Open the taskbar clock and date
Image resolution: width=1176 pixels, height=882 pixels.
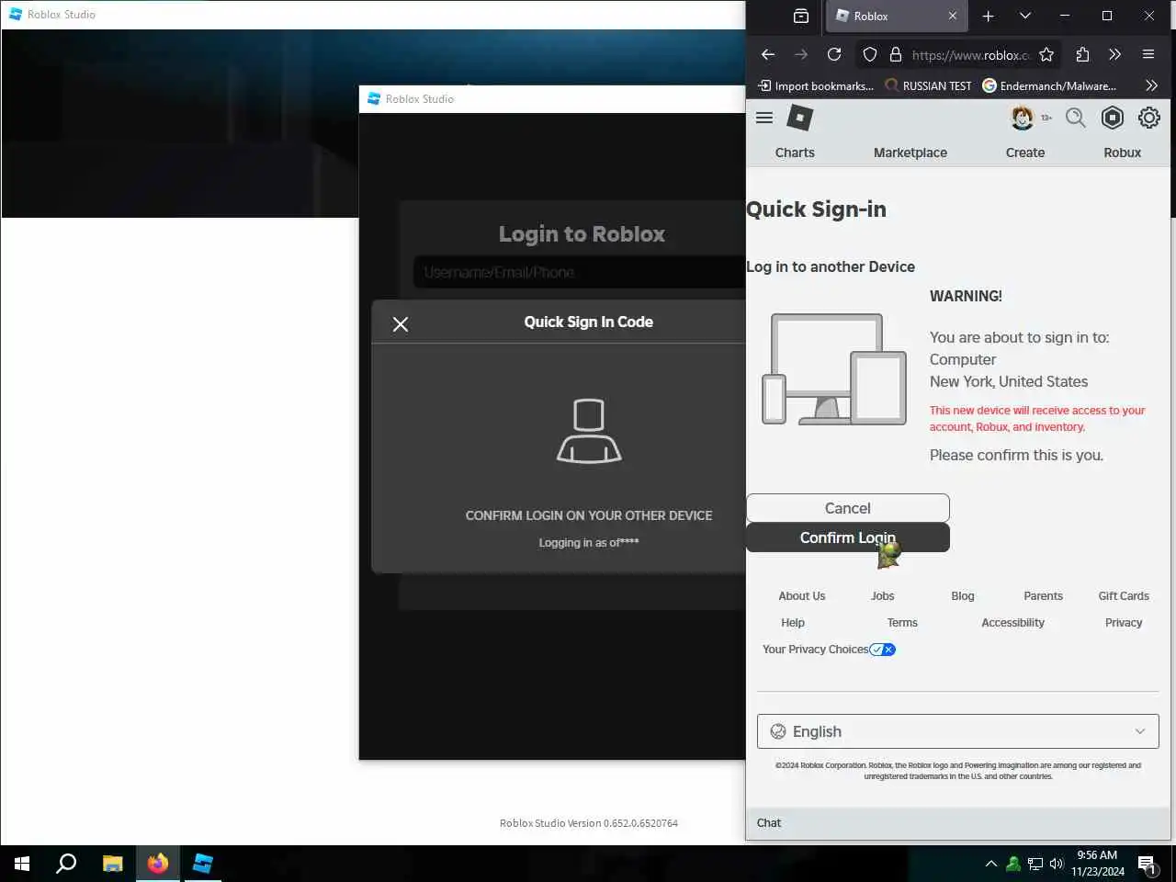[x=1097, y=864]
